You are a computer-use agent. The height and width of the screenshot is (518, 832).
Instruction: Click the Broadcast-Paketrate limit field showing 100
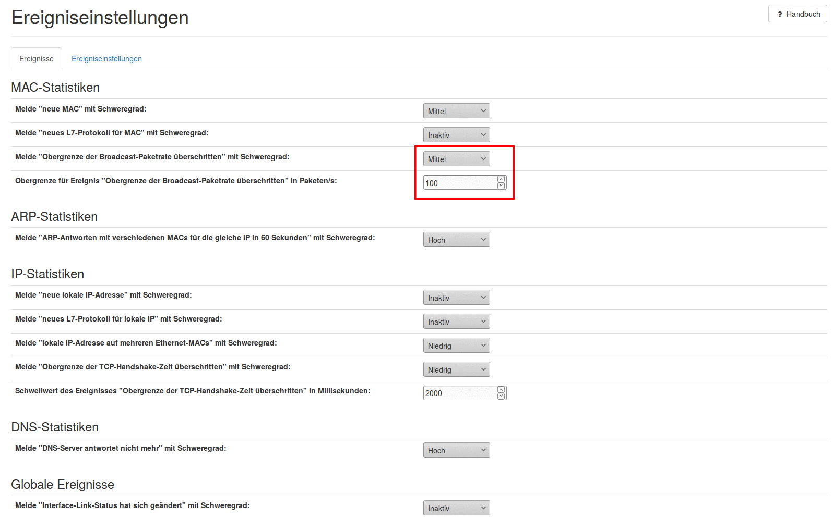(x=459, y=183)
